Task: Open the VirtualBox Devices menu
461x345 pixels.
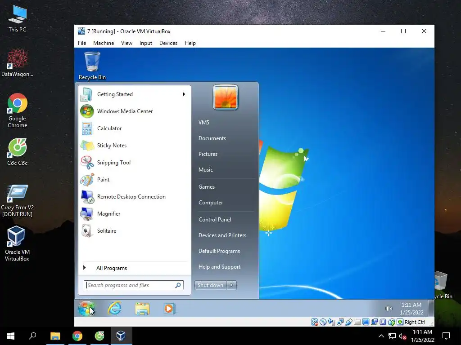Action: coord(168,43)
